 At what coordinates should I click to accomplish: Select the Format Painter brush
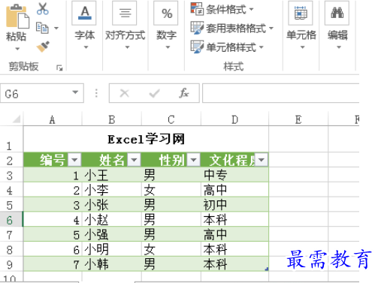click(x=43, y=47)
